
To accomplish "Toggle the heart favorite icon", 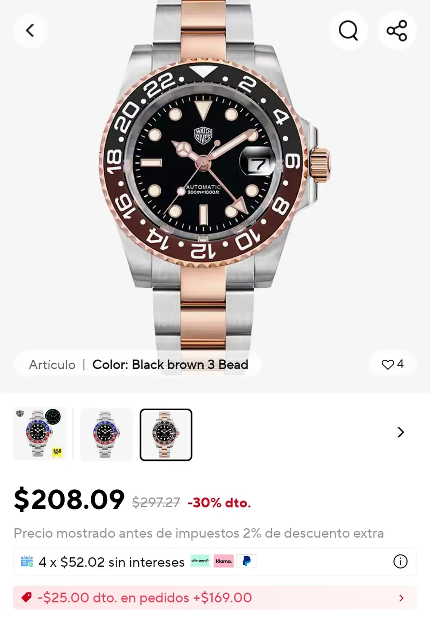I will [x=388, y=365].
